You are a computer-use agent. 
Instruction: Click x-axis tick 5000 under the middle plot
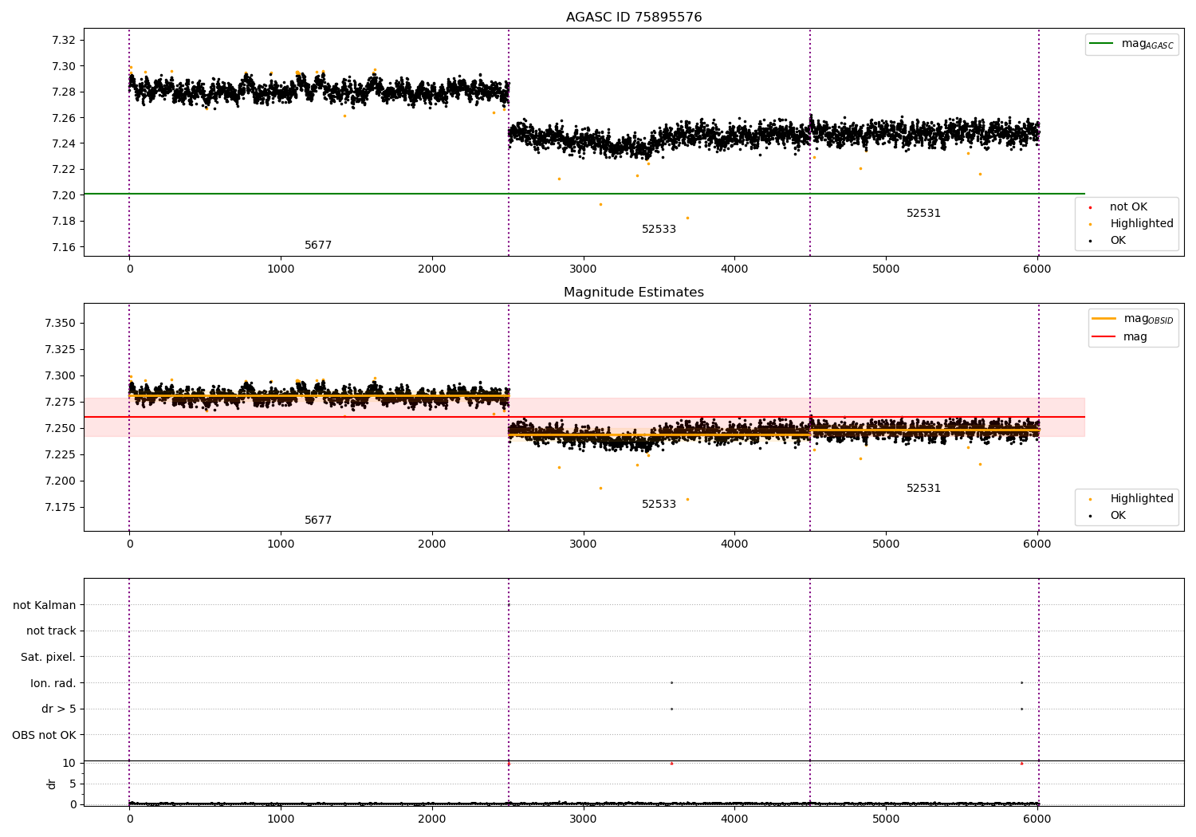[886, 544]
